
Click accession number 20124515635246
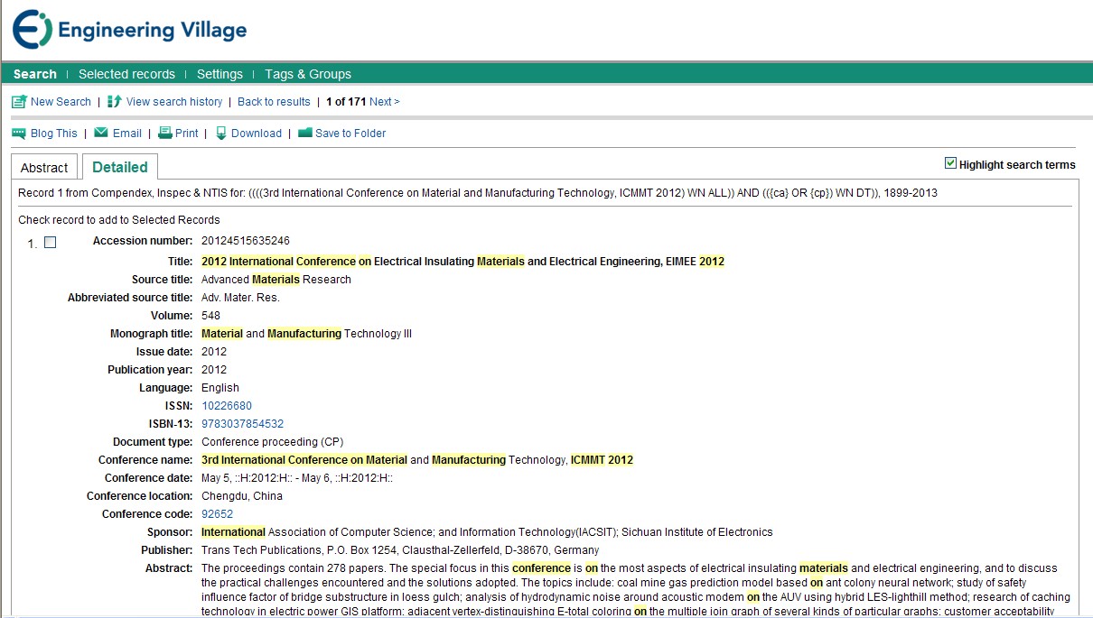click(x=246, y=241)
